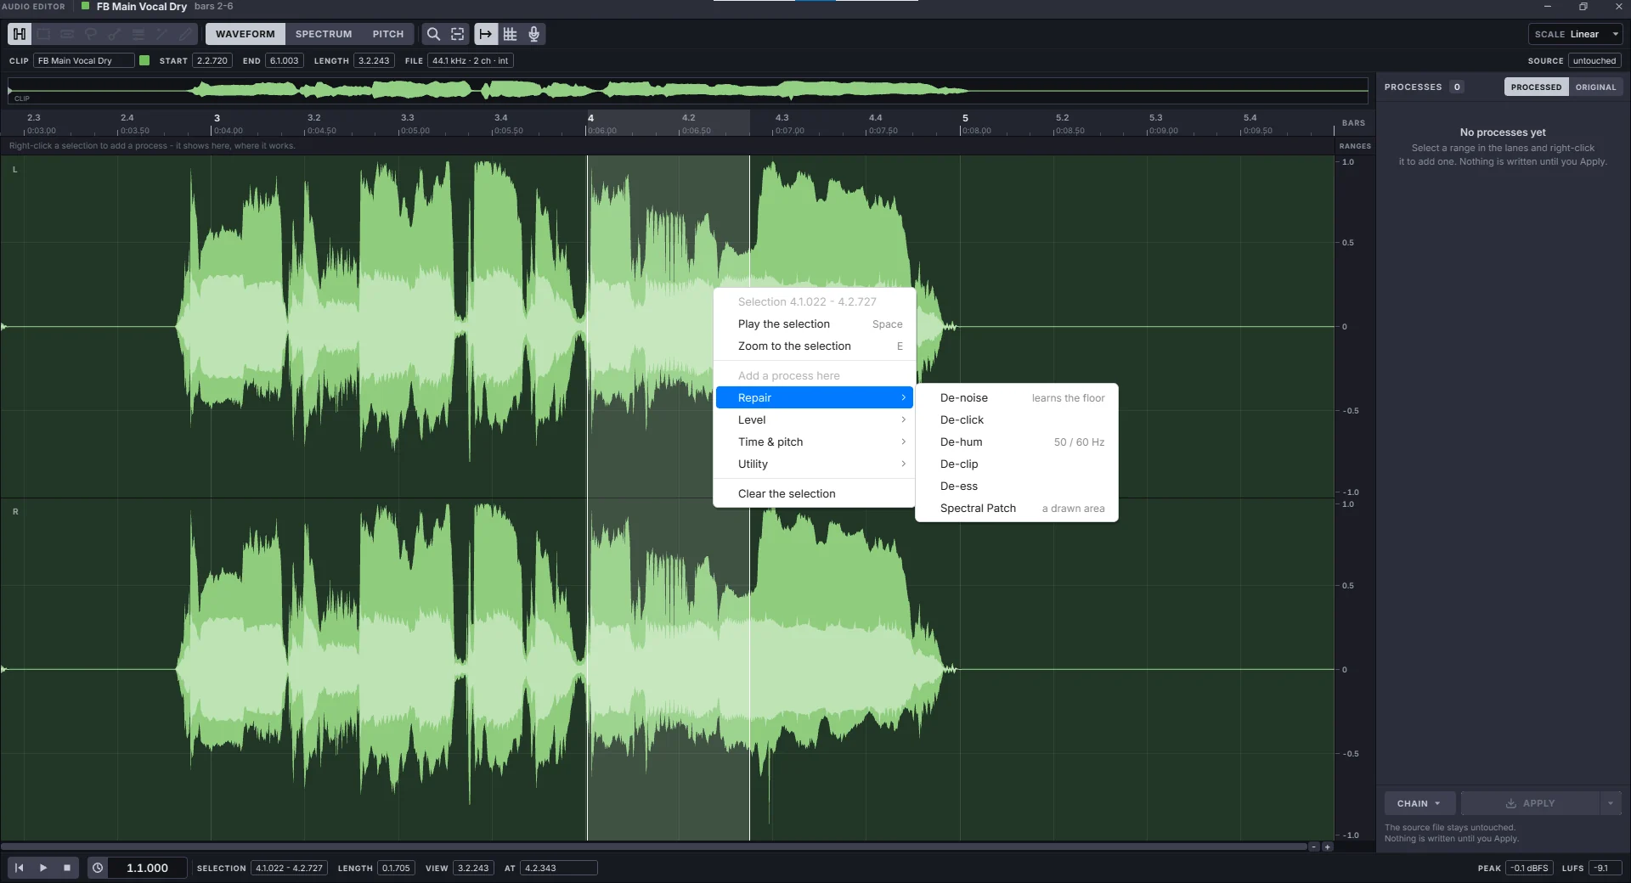Viewport: 1631px width, 883px height.
Task: Choose Clear the selection
Action: click(815, 493)
